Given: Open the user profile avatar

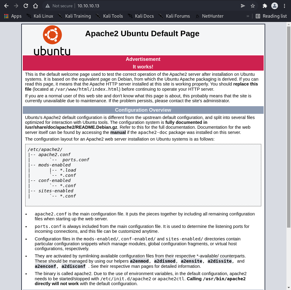Looking at the screenshot, I should tap(275, 6).
